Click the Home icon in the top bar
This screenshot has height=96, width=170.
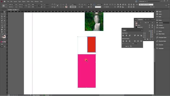click(x=5, y=2)
